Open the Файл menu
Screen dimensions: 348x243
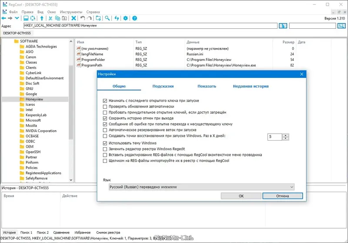[x=13, y=12]
